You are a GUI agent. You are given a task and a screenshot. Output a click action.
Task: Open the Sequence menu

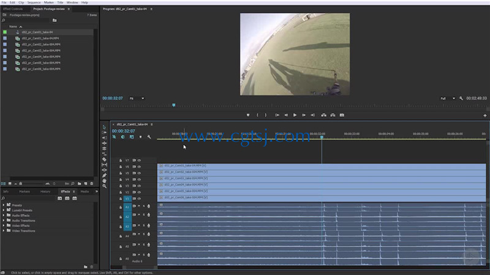[34, 2]
